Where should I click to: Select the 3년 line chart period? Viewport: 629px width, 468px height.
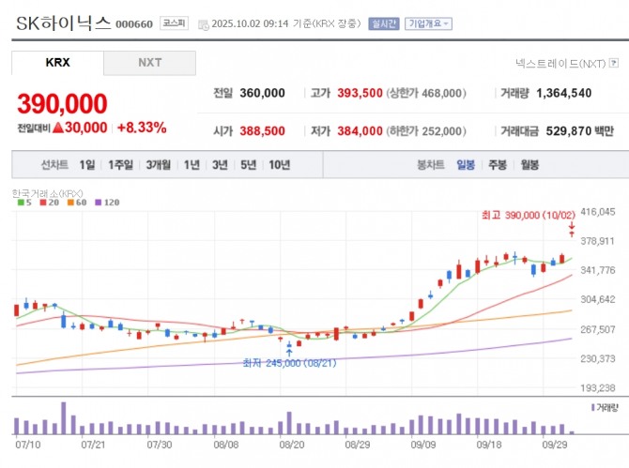pos(220,165)
